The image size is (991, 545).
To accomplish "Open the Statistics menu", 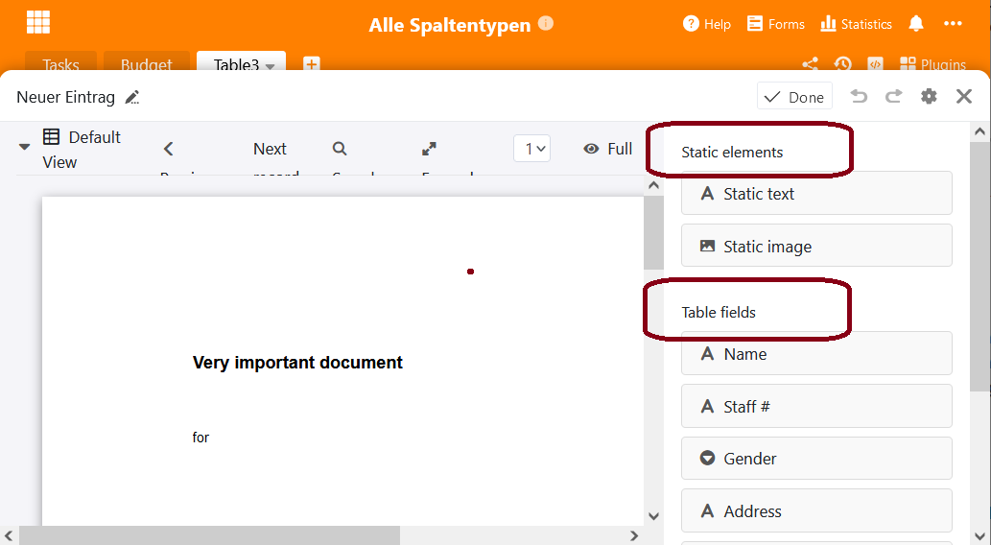I will (856, 24).
